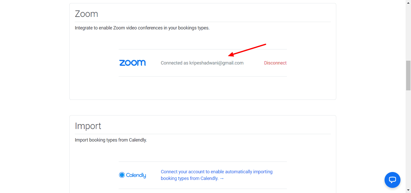411x193 pixels.
Task: Click the scrollbar up arrow
Action: point(408,3)
